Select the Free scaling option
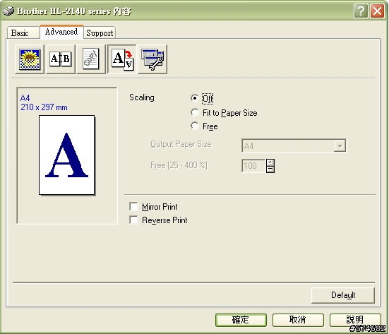Viewport: 389px width, 334px height. coord(195,126)
